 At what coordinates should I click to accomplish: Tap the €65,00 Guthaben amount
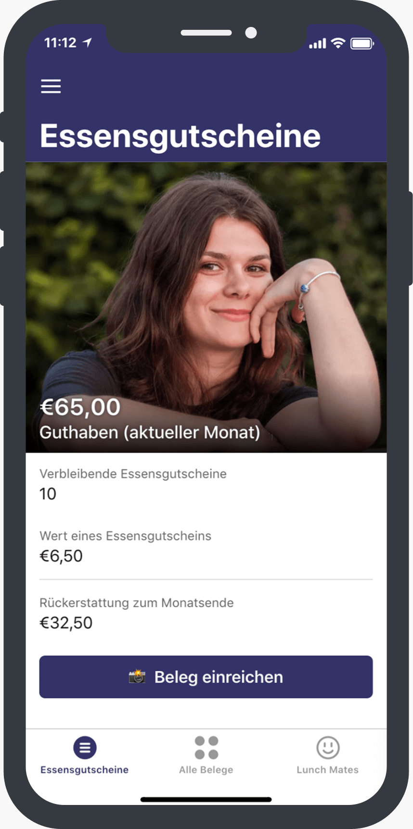point(80,407)
